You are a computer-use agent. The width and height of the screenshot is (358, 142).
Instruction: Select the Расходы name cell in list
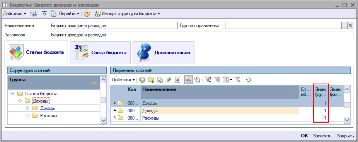(x=220, y=118)
